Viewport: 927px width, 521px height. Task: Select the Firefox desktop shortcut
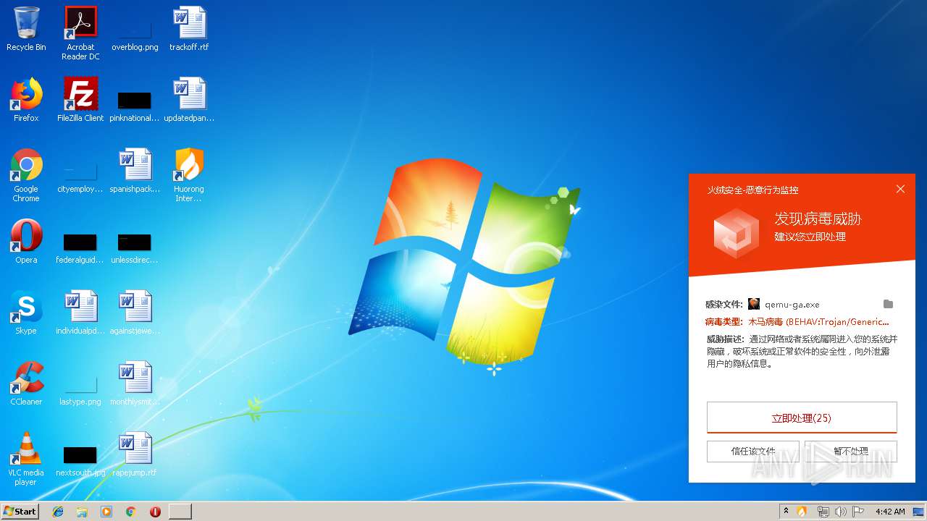[26, 100]
